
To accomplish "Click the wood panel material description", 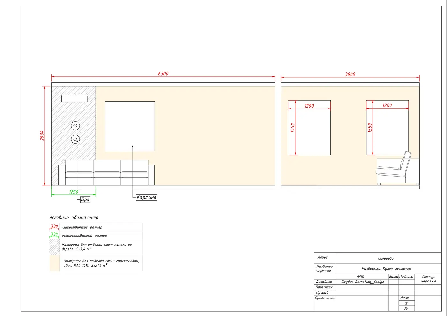I will coord(96,247).
